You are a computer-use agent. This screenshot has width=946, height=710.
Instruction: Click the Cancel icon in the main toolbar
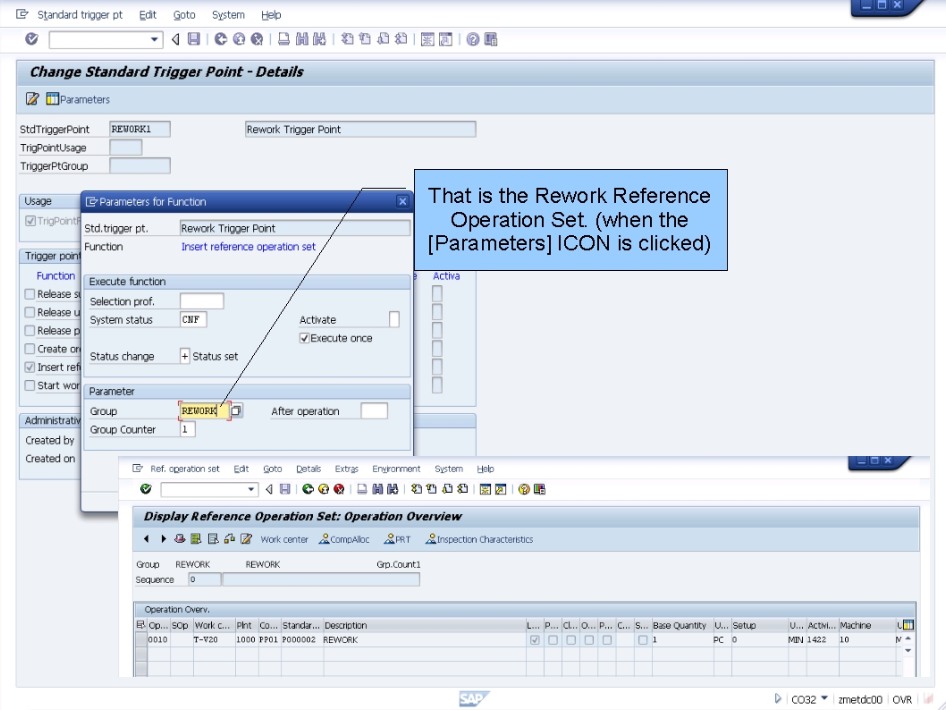point(257,39)
